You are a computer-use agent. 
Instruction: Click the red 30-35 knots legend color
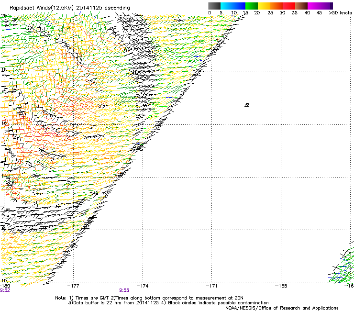(289, 6)
